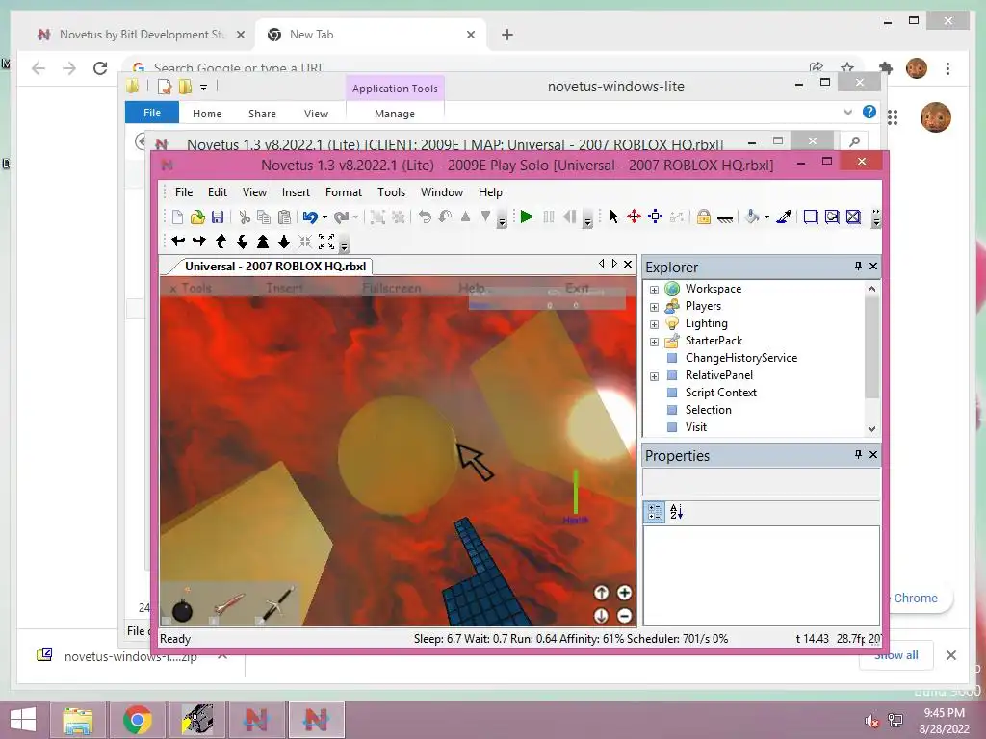Open the fill color dropdown arrow
Image resolution: width=986 pixels, height=739 pixels.
coord(766,217)
